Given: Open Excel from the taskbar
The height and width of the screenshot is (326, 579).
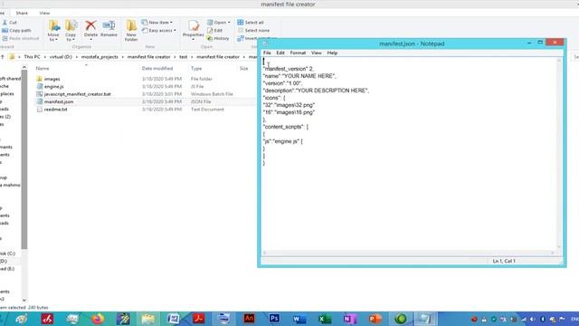Looking at the screenshot, I should coord(325,319).
